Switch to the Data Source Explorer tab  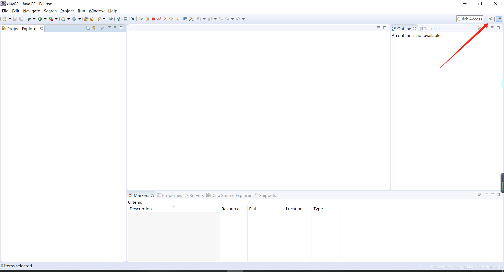pos(229,195)
